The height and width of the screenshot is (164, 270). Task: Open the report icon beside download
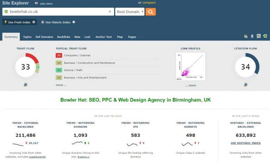pos(258,36)
